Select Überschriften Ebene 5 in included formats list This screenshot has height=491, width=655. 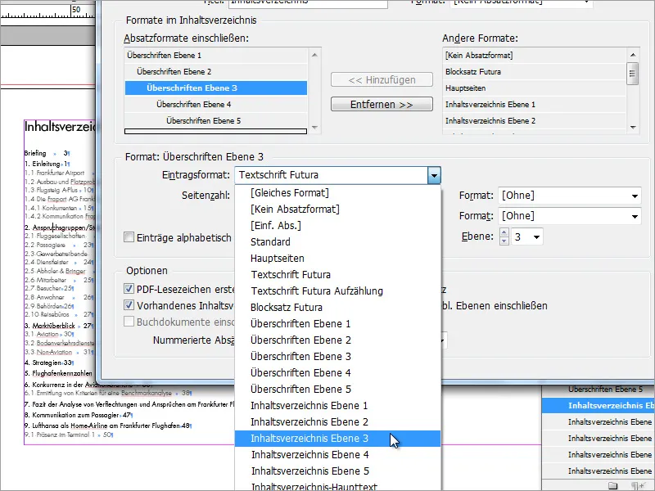coord(216,120)
